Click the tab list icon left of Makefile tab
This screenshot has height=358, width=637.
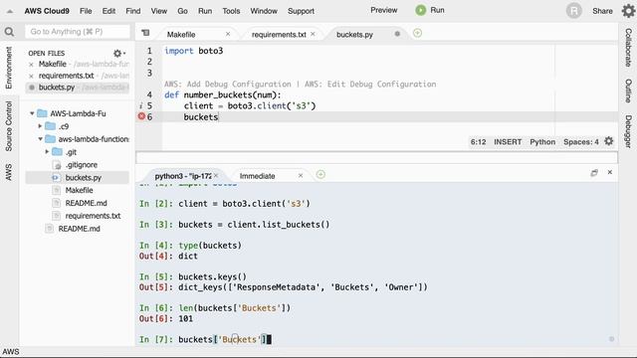145,33
